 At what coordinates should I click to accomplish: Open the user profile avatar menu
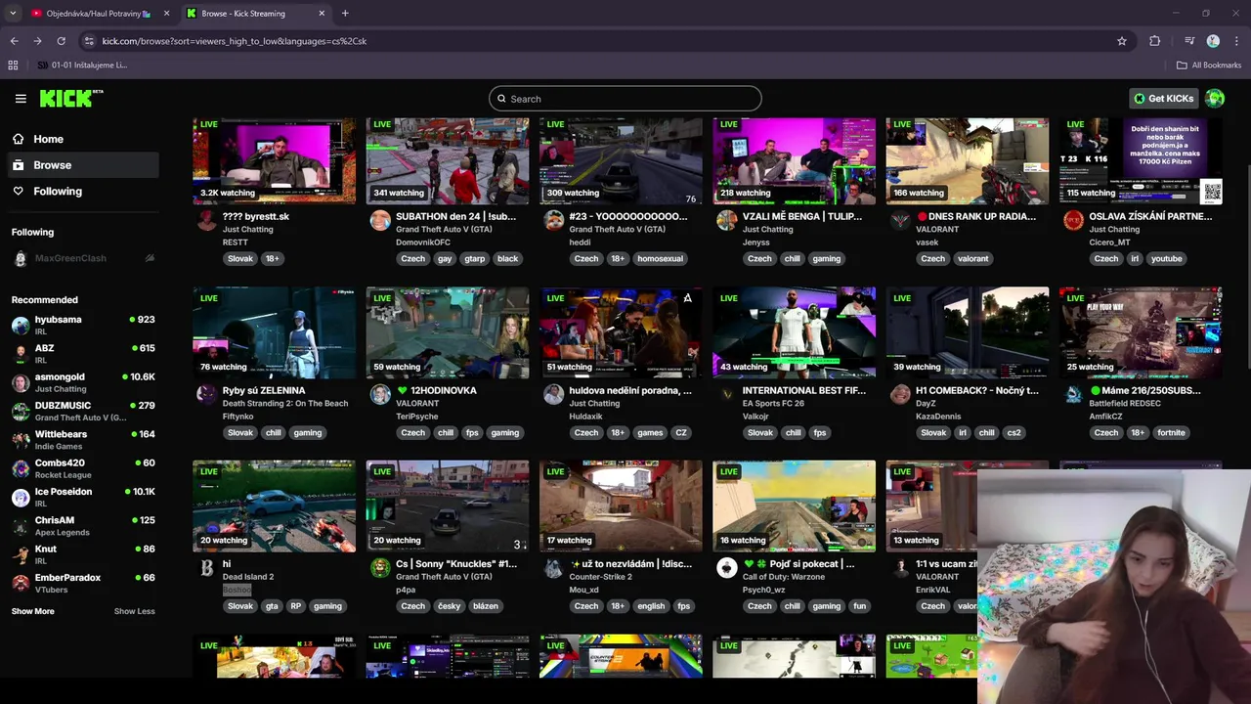pos(1215,98)
